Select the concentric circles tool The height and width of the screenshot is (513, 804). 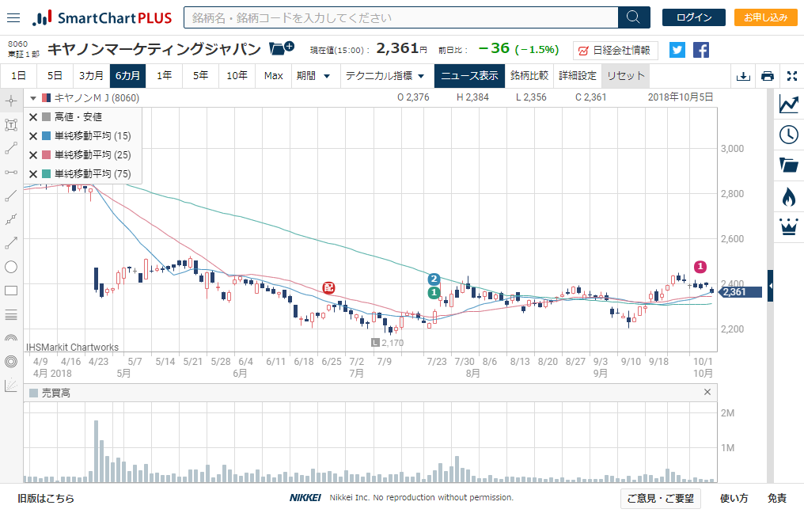11,362
